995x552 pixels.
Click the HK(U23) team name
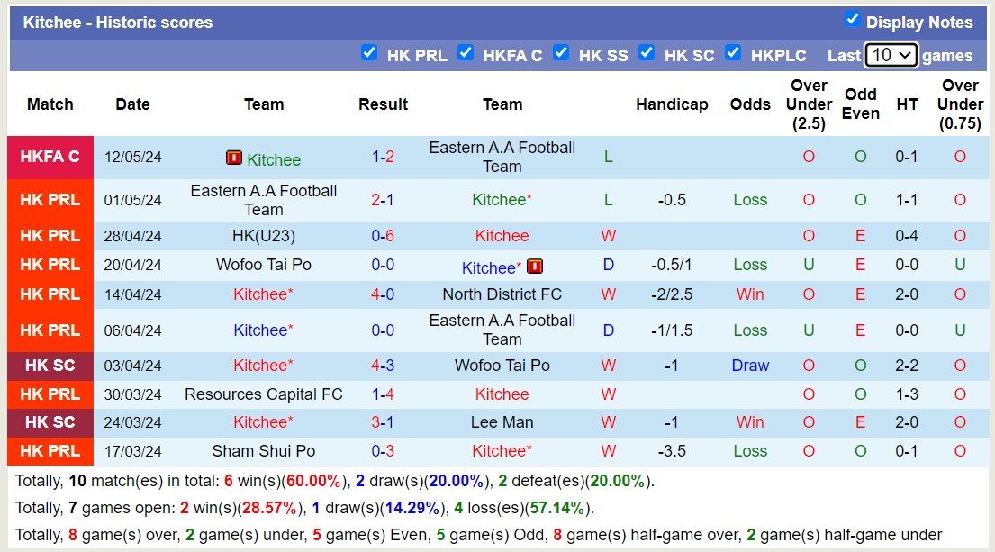263,236
